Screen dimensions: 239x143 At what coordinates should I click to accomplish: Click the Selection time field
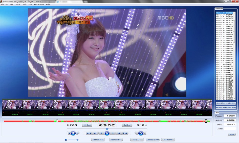230,120
